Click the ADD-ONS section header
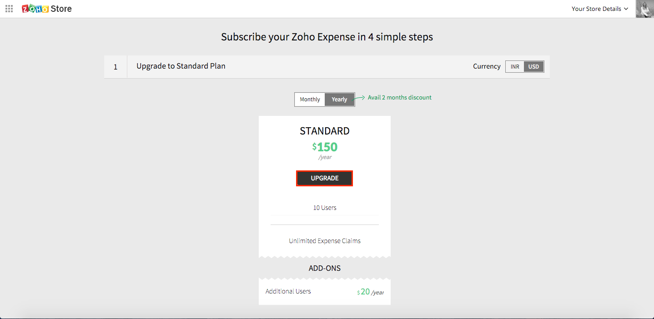654x319 pixels. [324, 268]
